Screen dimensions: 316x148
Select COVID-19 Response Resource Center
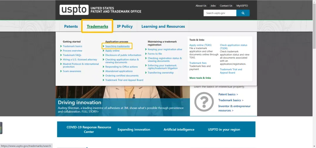[x=89, y=130]
